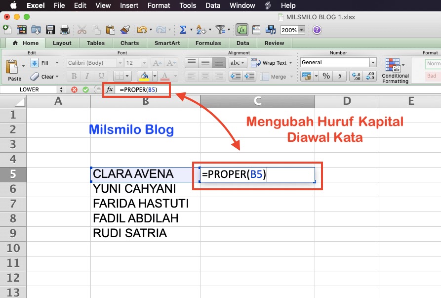Decrease font size icon
Screen dimensions: 441x298
click(171, 63)
